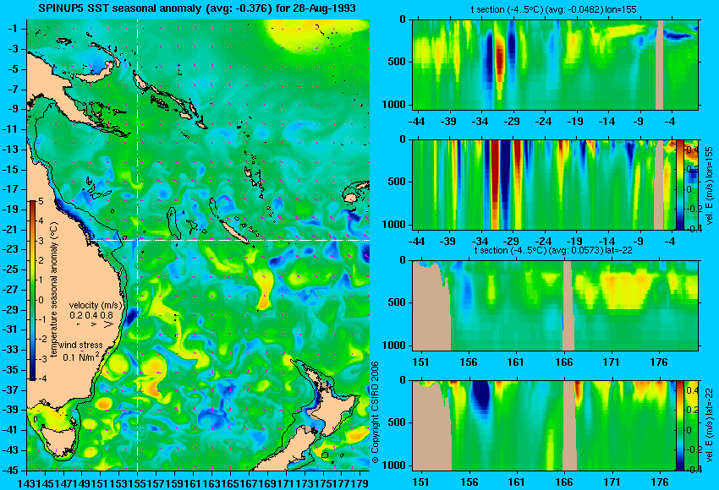Click the 't section' title showing lon=155
This screenshot has height=490, width=719.
pyautogui.click(x=553, y=9)
